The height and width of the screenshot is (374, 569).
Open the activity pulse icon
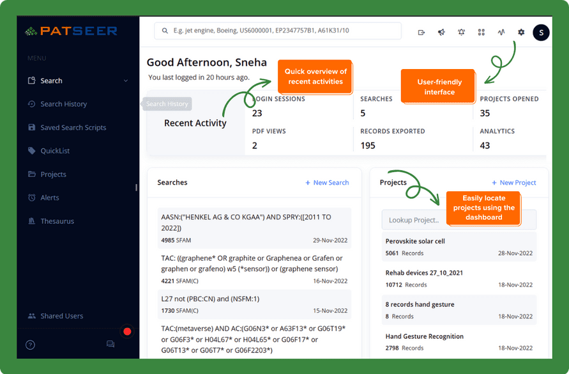tap(501, 33)
